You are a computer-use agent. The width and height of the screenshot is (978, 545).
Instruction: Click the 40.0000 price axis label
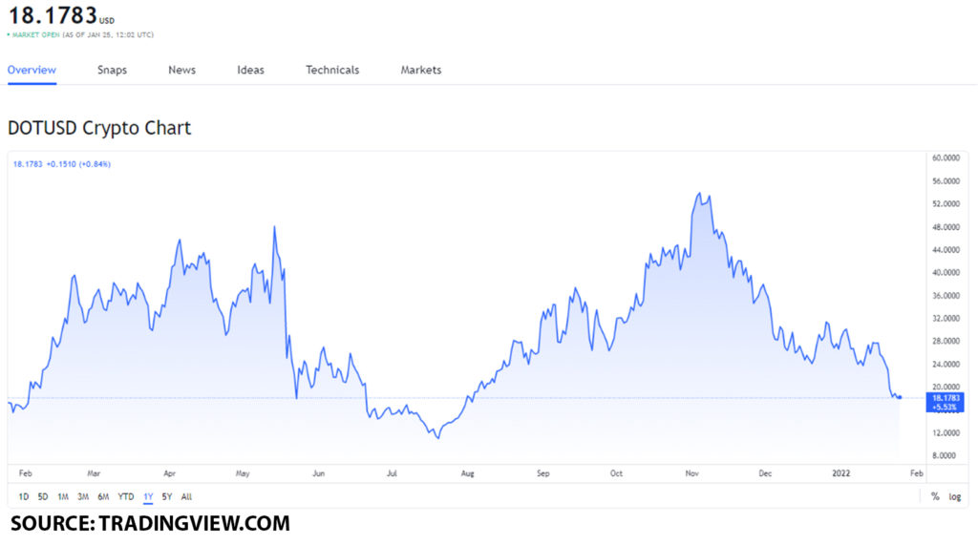(946, 273)
